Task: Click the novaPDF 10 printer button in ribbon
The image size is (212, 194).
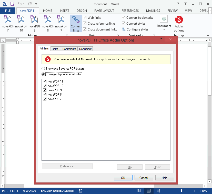Action: pos(21,24)
